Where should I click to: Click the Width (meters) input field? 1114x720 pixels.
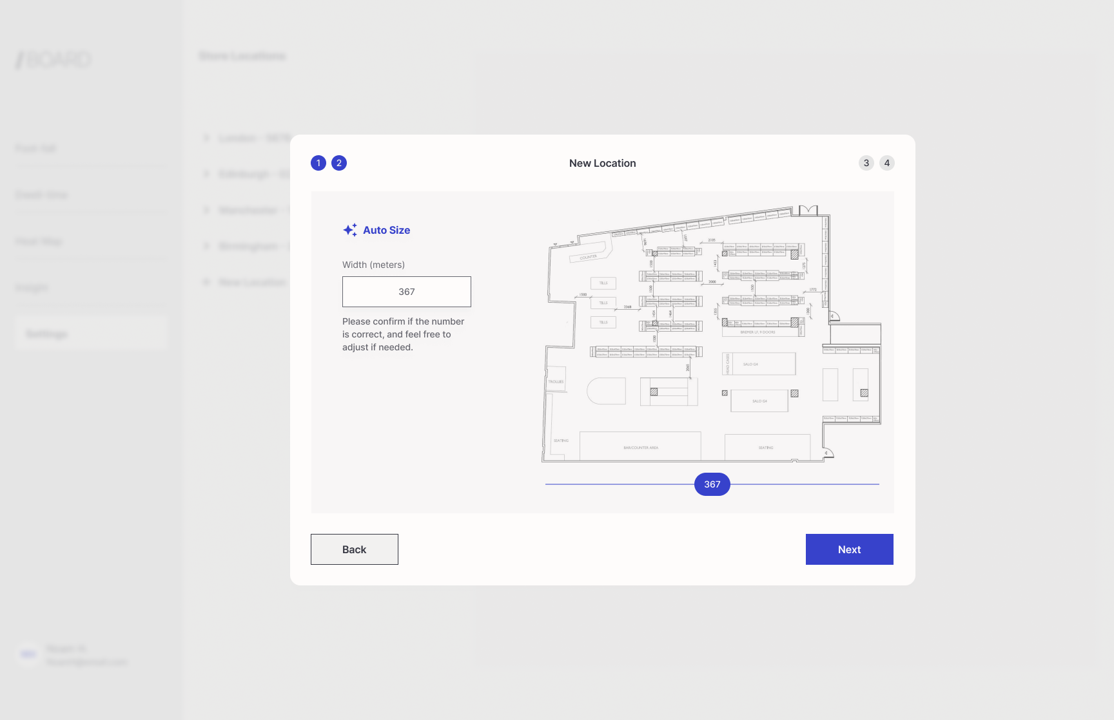[407, 292]
